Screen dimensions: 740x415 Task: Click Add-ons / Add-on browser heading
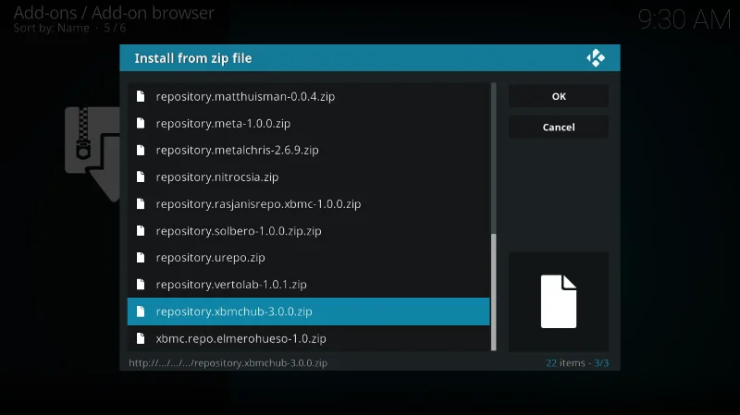(114, 13)
